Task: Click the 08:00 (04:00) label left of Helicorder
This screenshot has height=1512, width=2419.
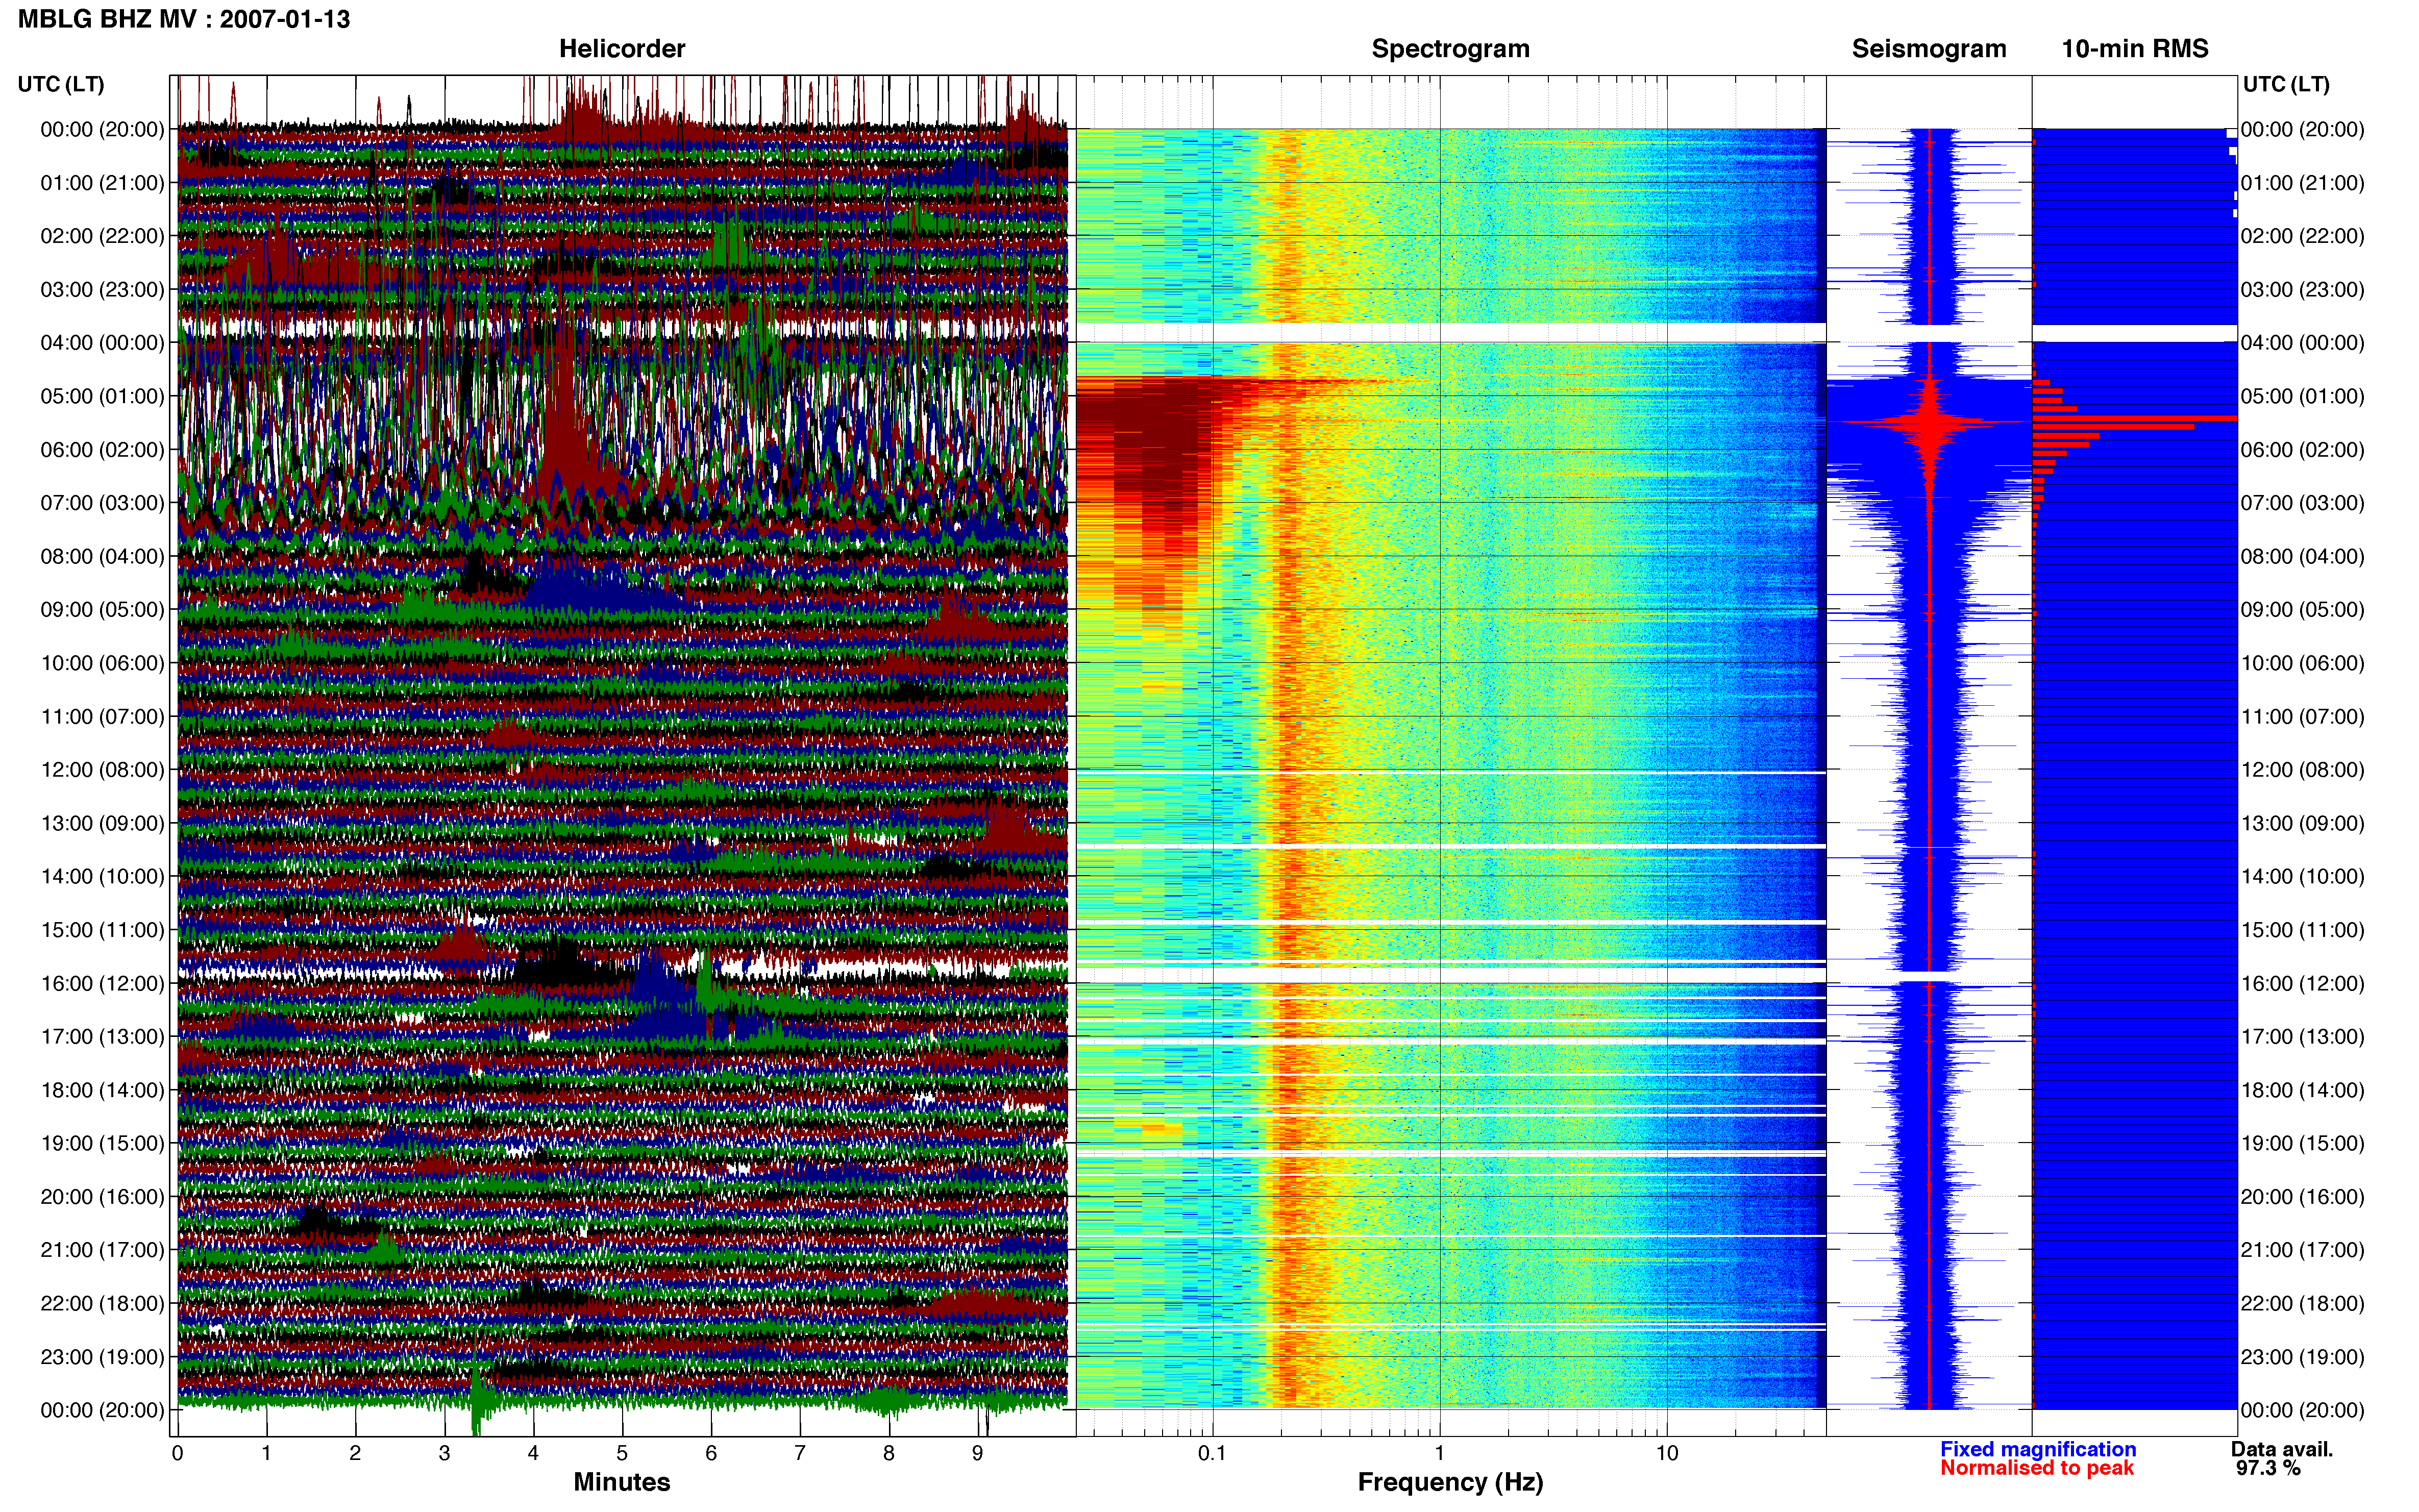Action: coord(102,556)
